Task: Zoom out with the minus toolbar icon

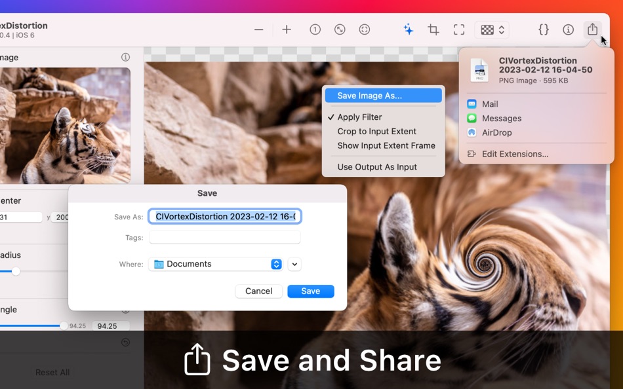Action: [258, 29]
